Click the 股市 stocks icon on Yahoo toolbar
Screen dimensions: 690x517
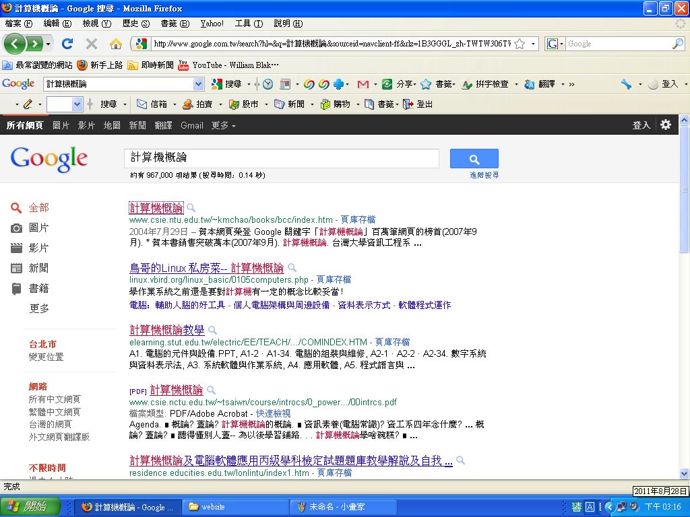click(x=234, y=104)
